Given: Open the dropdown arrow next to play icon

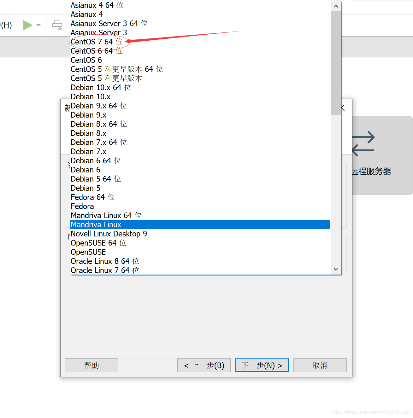Looking at the screenshot, I should pos(38,25).
